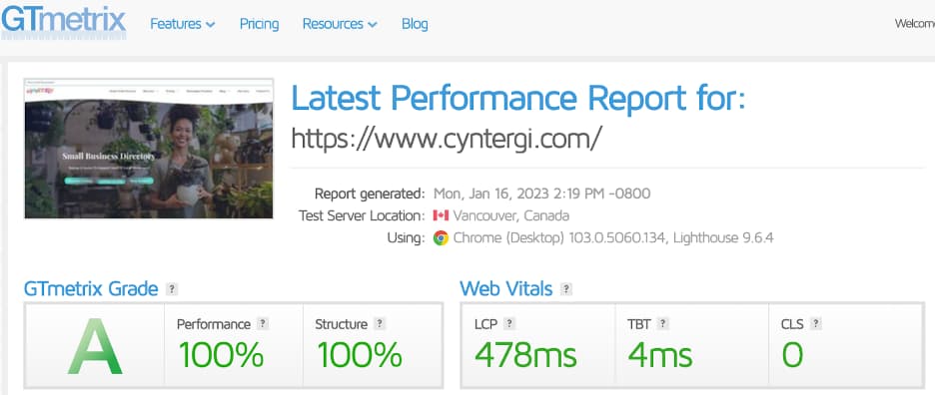935x395 pixels.
Task: Click the question mark next to Structure
Action: pos(380,324)
